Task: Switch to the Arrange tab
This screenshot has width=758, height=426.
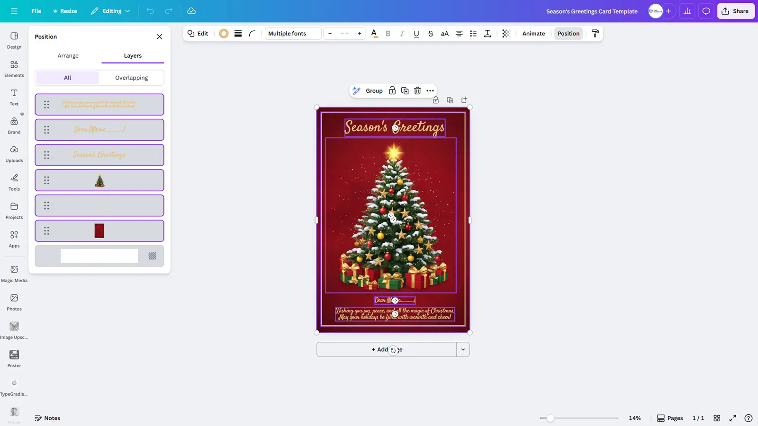Action: pyautogui.click(x=68, y=55)
